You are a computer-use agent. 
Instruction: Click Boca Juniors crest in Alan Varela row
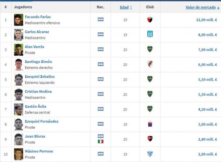coord(150,49)
